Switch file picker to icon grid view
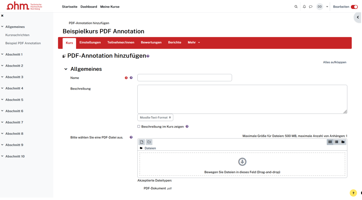 coord(331,142)
